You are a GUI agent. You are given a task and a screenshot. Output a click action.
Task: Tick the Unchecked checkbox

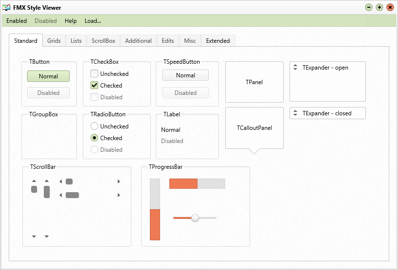pos(94,73)
